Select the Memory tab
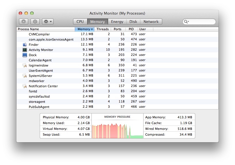The image size is (235, 165). (98, 22)
